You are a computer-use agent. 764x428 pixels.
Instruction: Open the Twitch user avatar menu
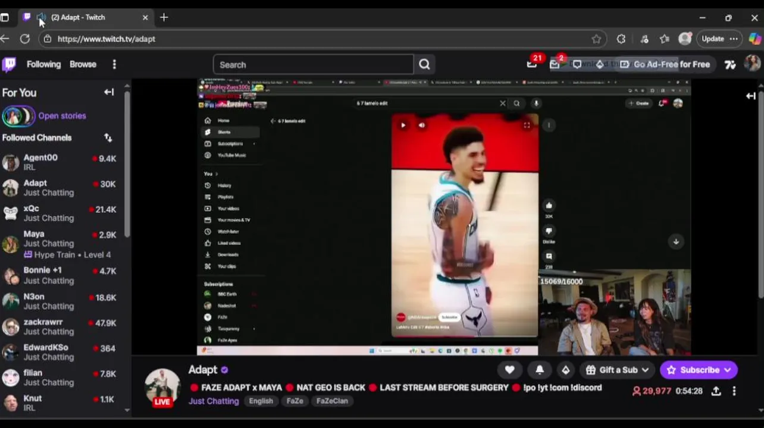(753, 64)
